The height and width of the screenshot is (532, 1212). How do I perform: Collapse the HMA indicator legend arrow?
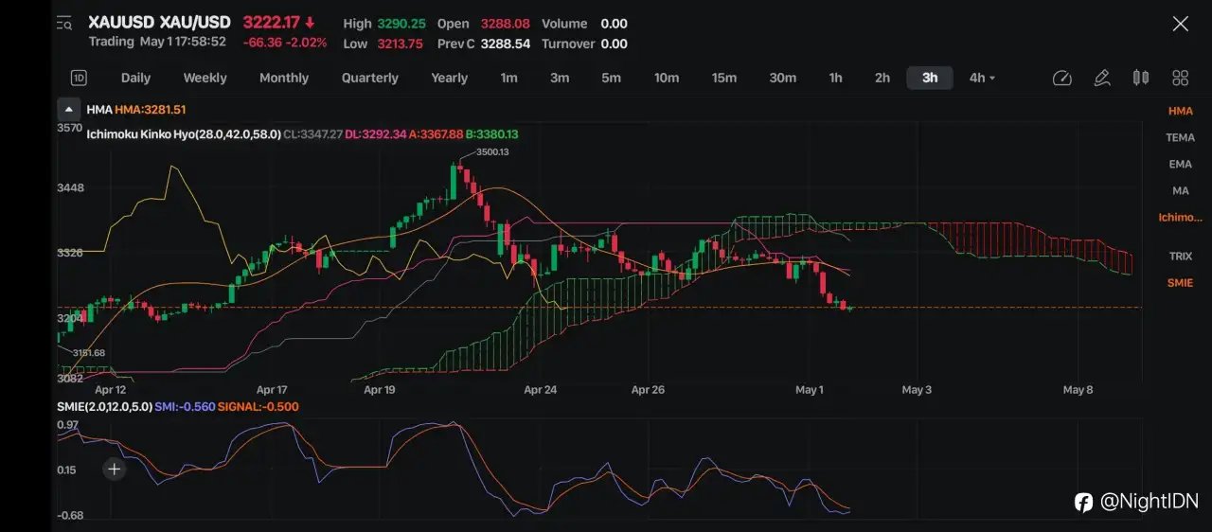pos(68,110)
